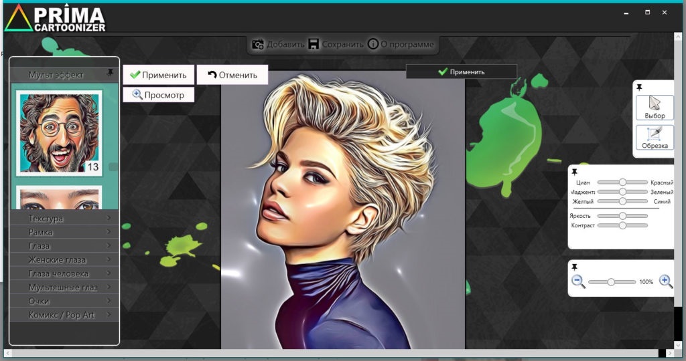Toggle pin on color adjustment panel
686x361 pixels.
click(574, 172)
